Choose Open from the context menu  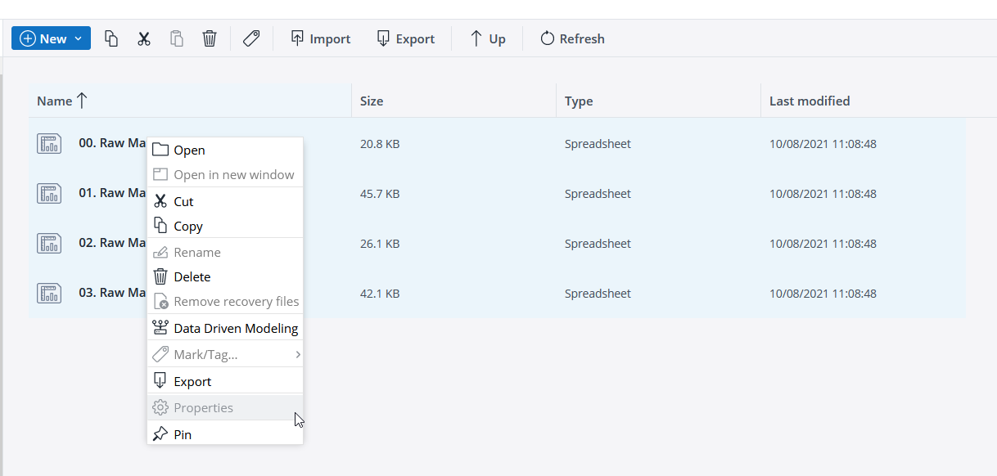[189, 150]
